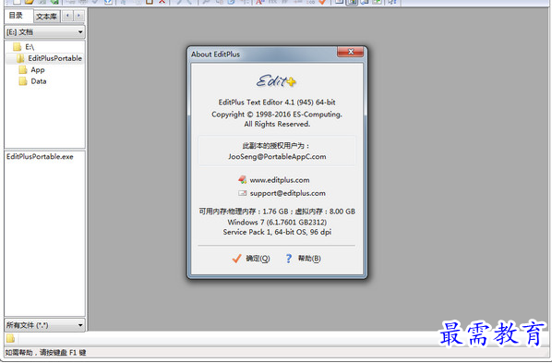Click the right tab-scroll arrow in the side panel
This screenshot has width=552, height=363.
tap(78, 16)
